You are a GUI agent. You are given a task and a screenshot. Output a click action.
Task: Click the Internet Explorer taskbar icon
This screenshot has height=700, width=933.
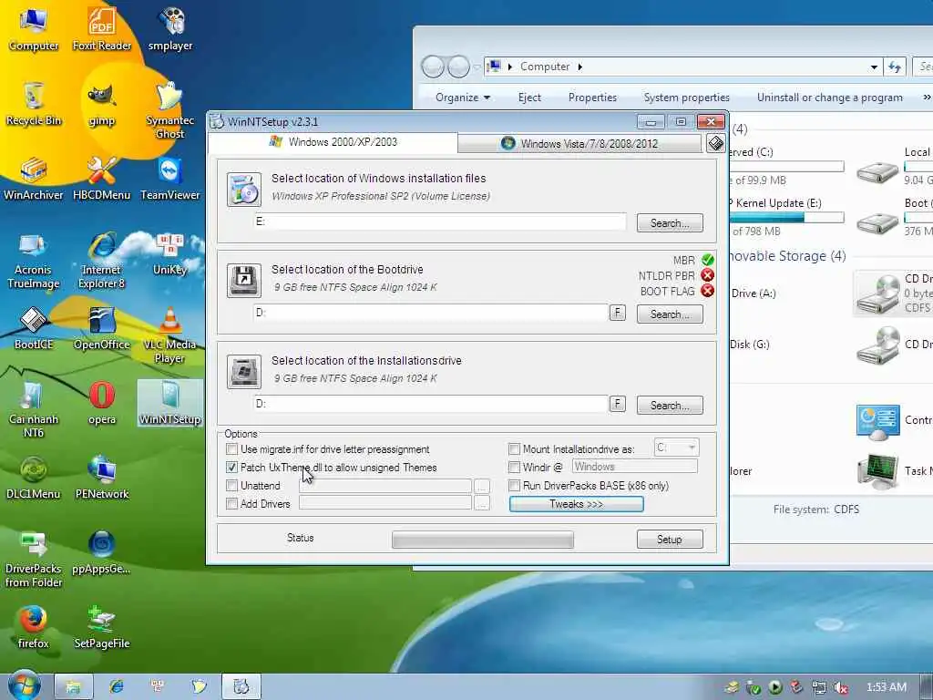click(x=117, y=686)
